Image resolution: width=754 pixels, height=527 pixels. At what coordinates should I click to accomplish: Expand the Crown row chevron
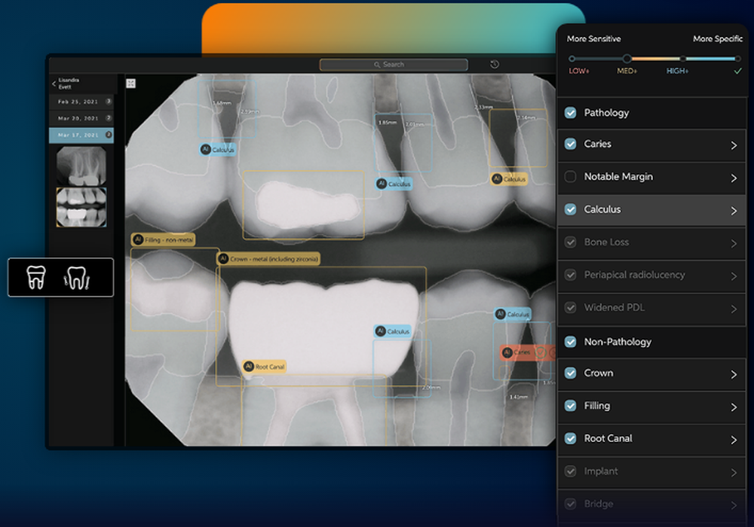734,374
